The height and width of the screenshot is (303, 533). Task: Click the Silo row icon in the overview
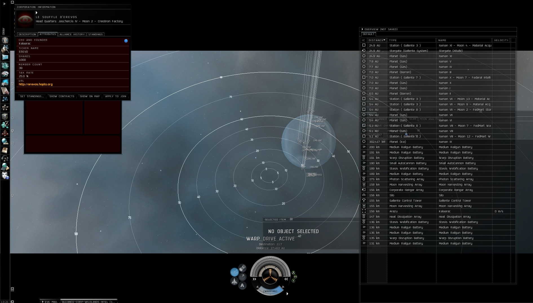364,195
